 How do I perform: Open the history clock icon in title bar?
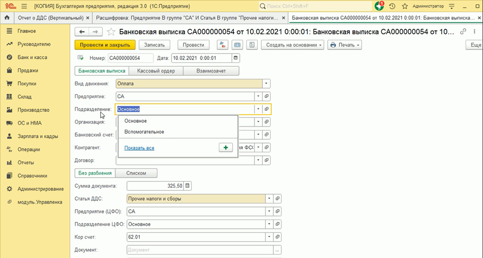392,6
